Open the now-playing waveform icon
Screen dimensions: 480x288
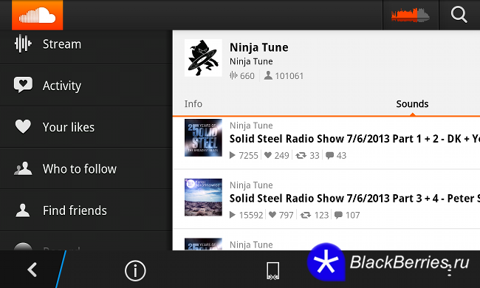pos(410,15)
